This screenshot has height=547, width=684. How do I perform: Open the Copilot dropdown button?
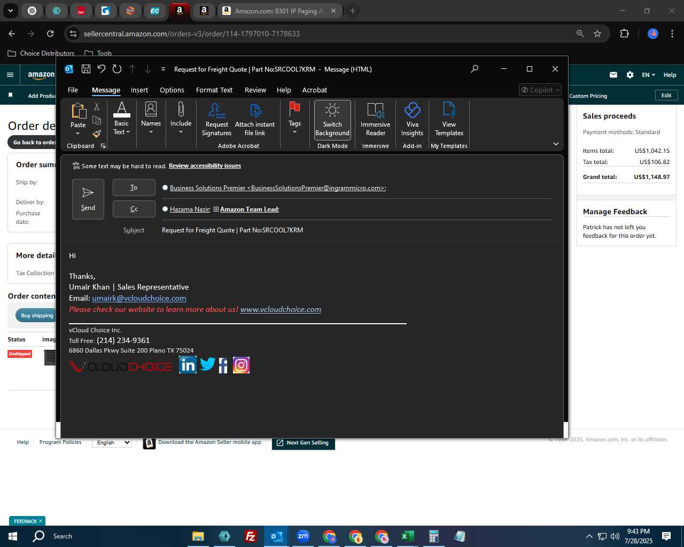[540, 90]
